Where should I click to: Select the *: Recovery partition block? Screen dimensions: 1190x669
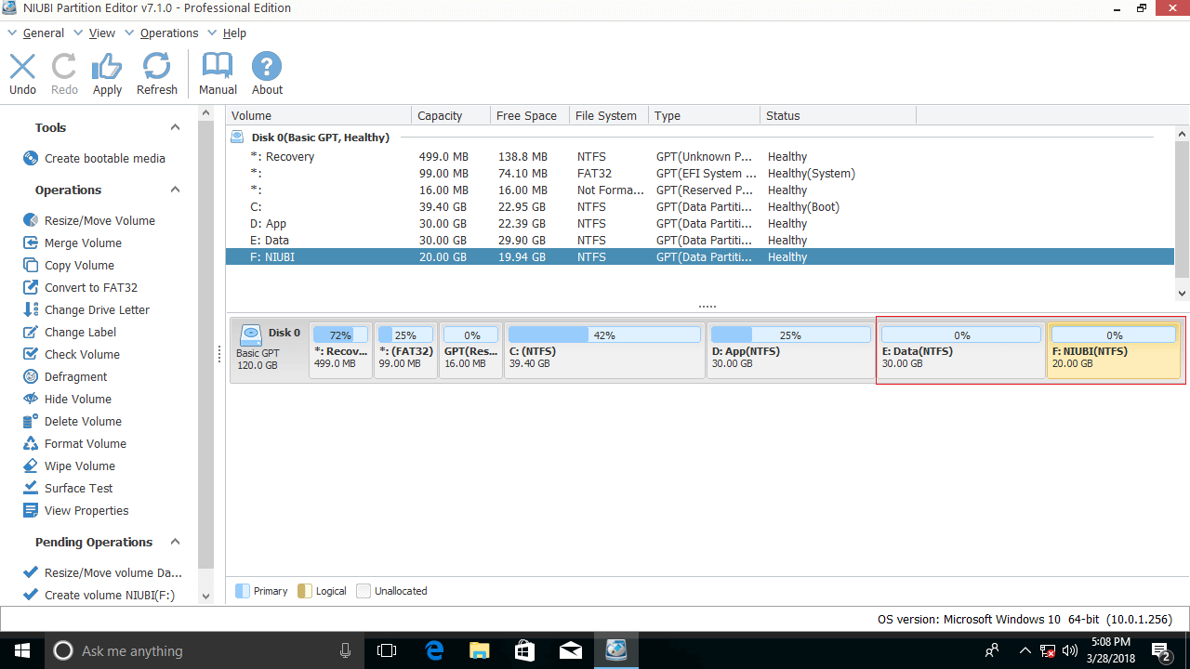pyautogui.click(x=341, y=350)
